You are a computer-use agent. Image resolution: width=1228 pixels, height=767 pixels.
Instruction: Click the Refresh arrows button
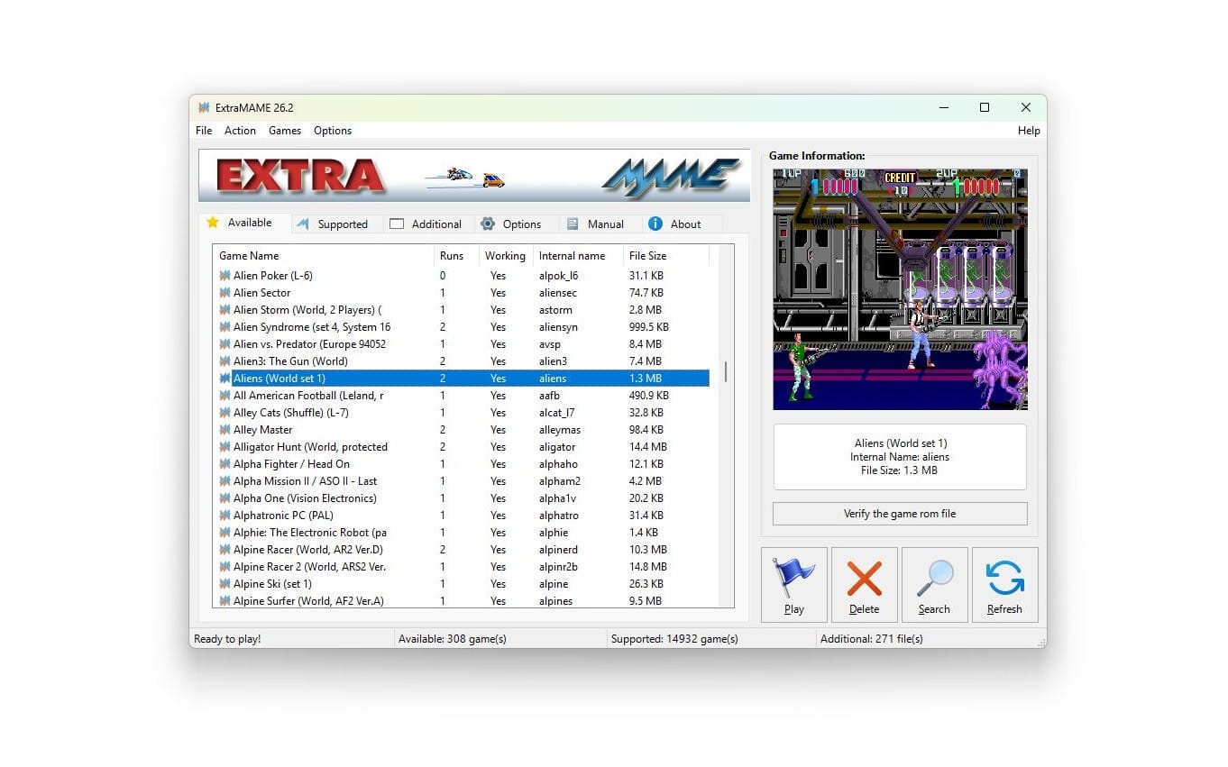[x=1004, y=584]
